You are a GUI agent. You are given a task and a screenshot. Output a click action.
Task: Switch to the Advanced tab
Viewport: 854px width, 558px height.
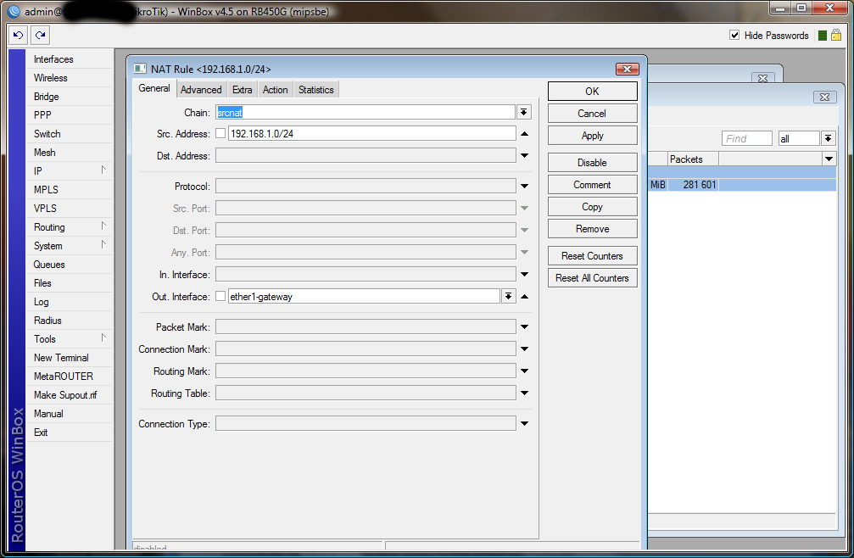201,90
